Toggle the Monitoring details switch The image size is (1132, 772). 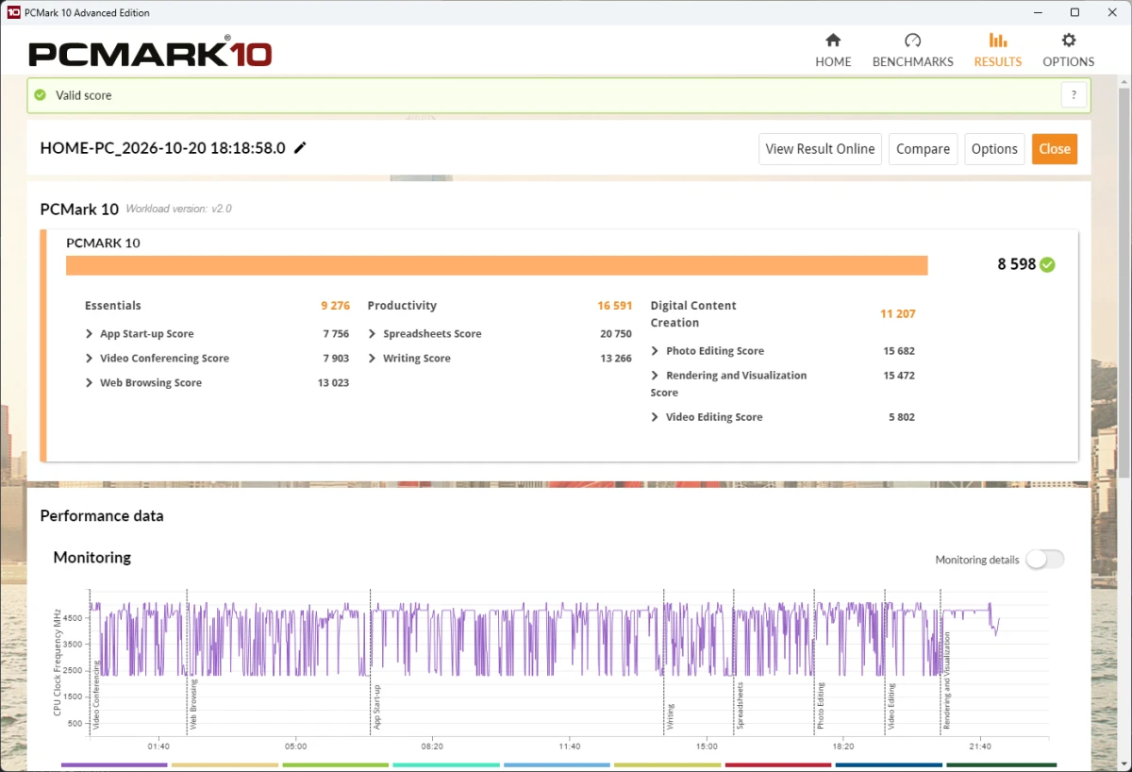click(x=1045, y=560)
